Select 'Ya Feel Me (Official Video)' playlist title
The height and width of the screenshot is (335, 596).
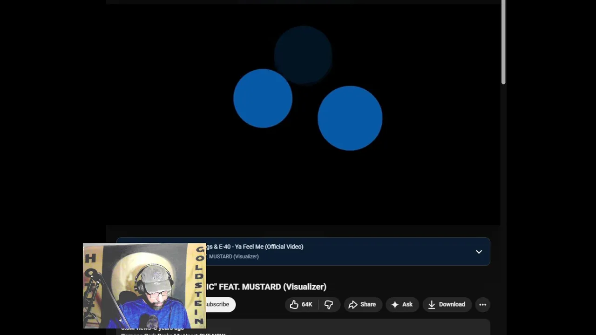tap(269, 247)
